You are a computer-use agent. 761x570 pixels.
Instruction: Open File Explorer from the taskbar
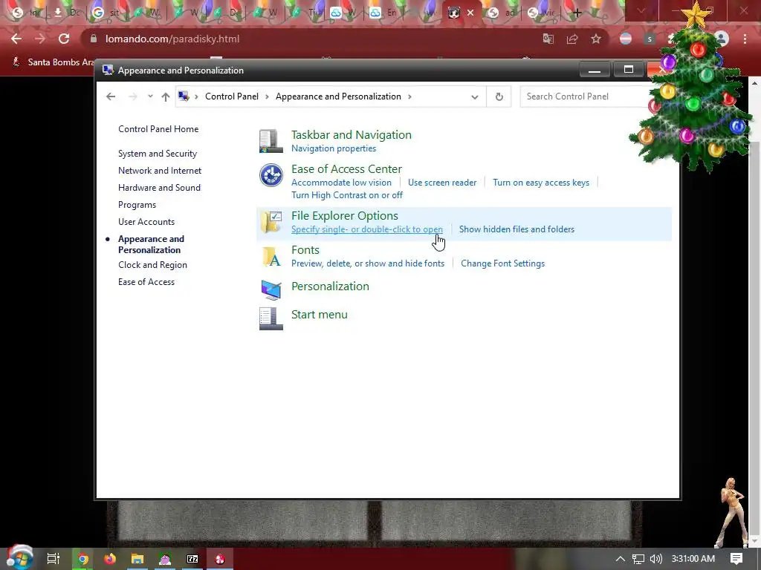pos(137,559)
